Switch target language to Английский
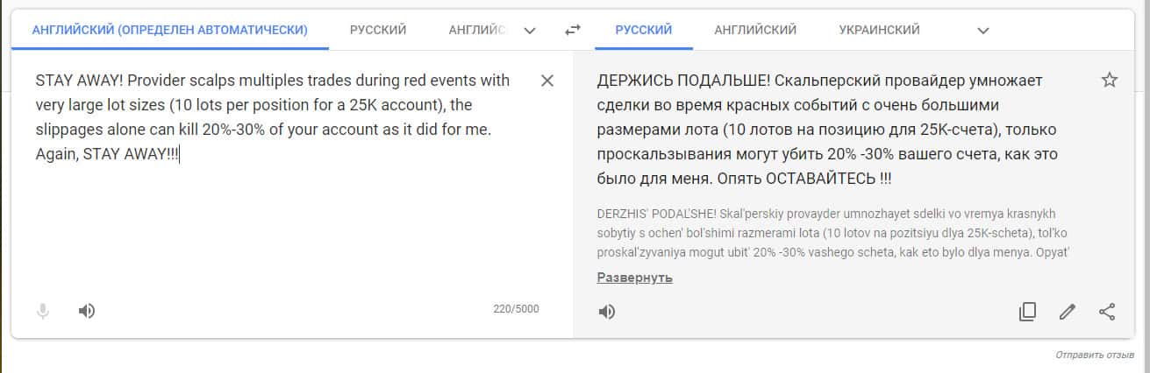The image size is (1150, 373). pyautogui.click(x=755, y=30)
